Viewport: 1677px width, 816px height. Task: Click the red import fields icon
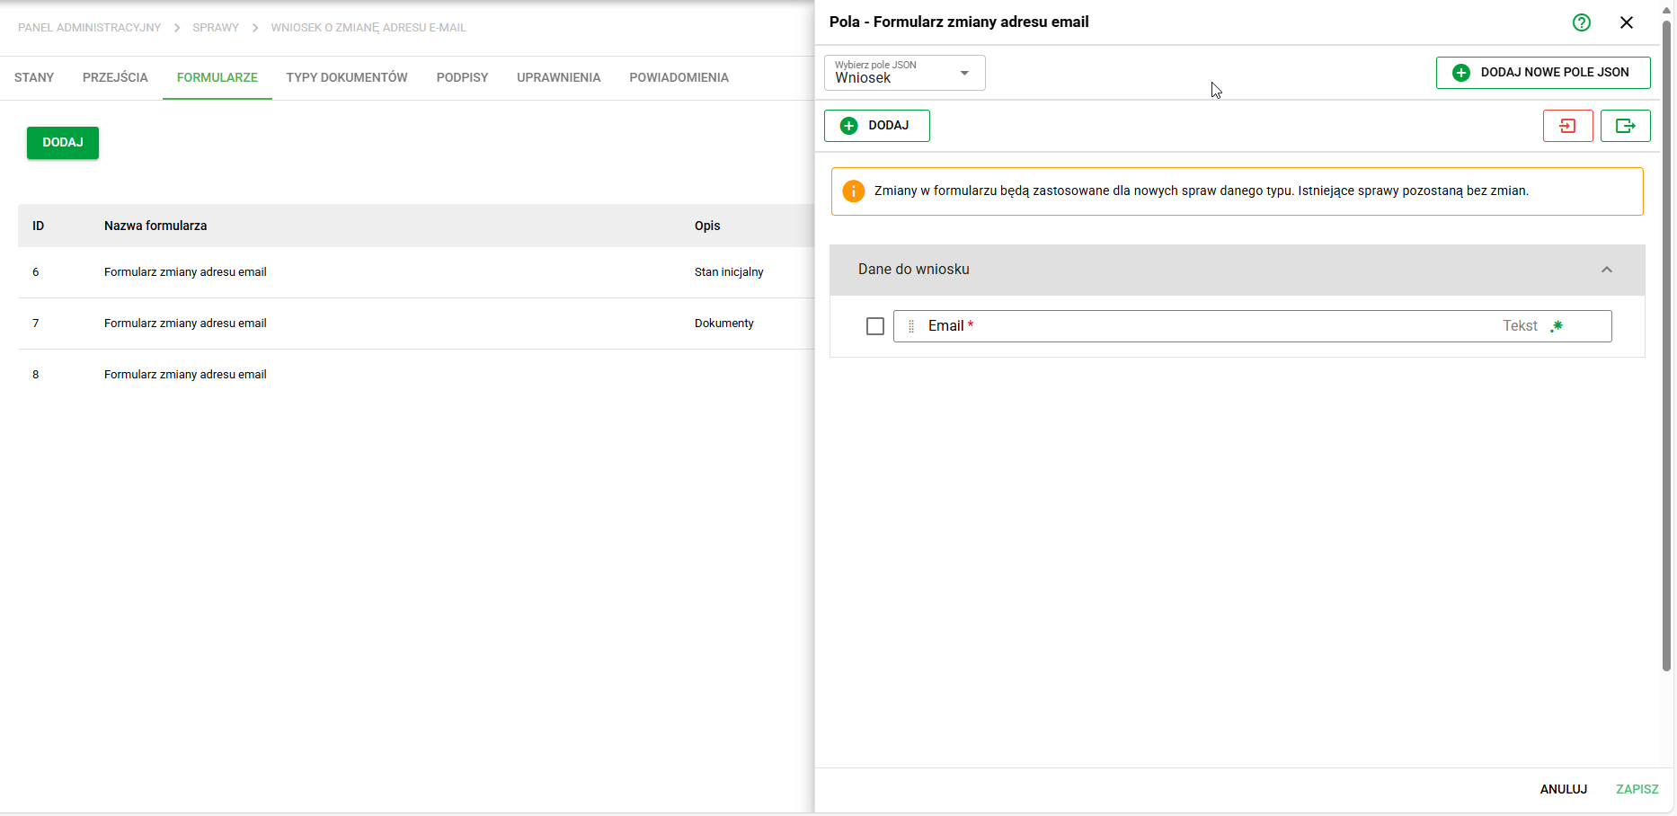coord(1568,126)
